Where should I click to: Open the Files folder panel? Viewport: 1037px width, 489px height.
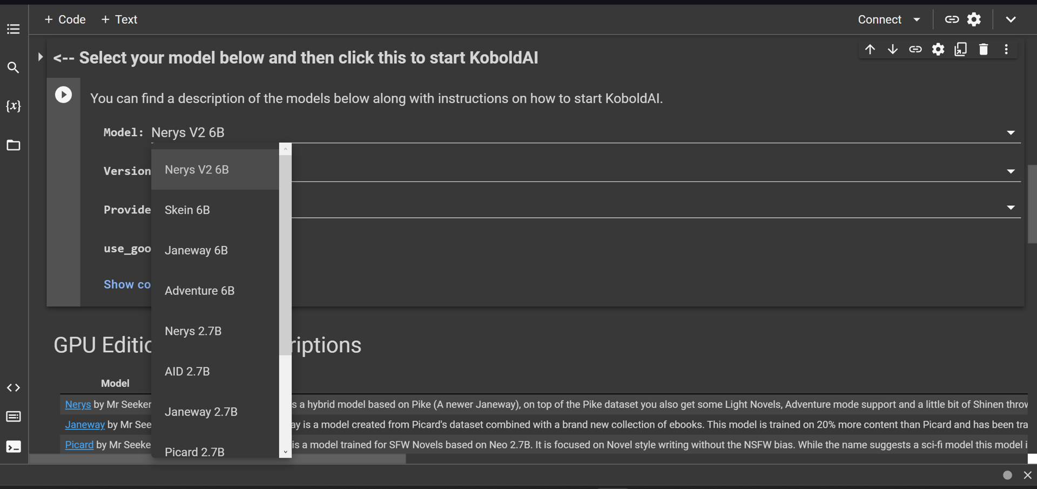(14, 145)
